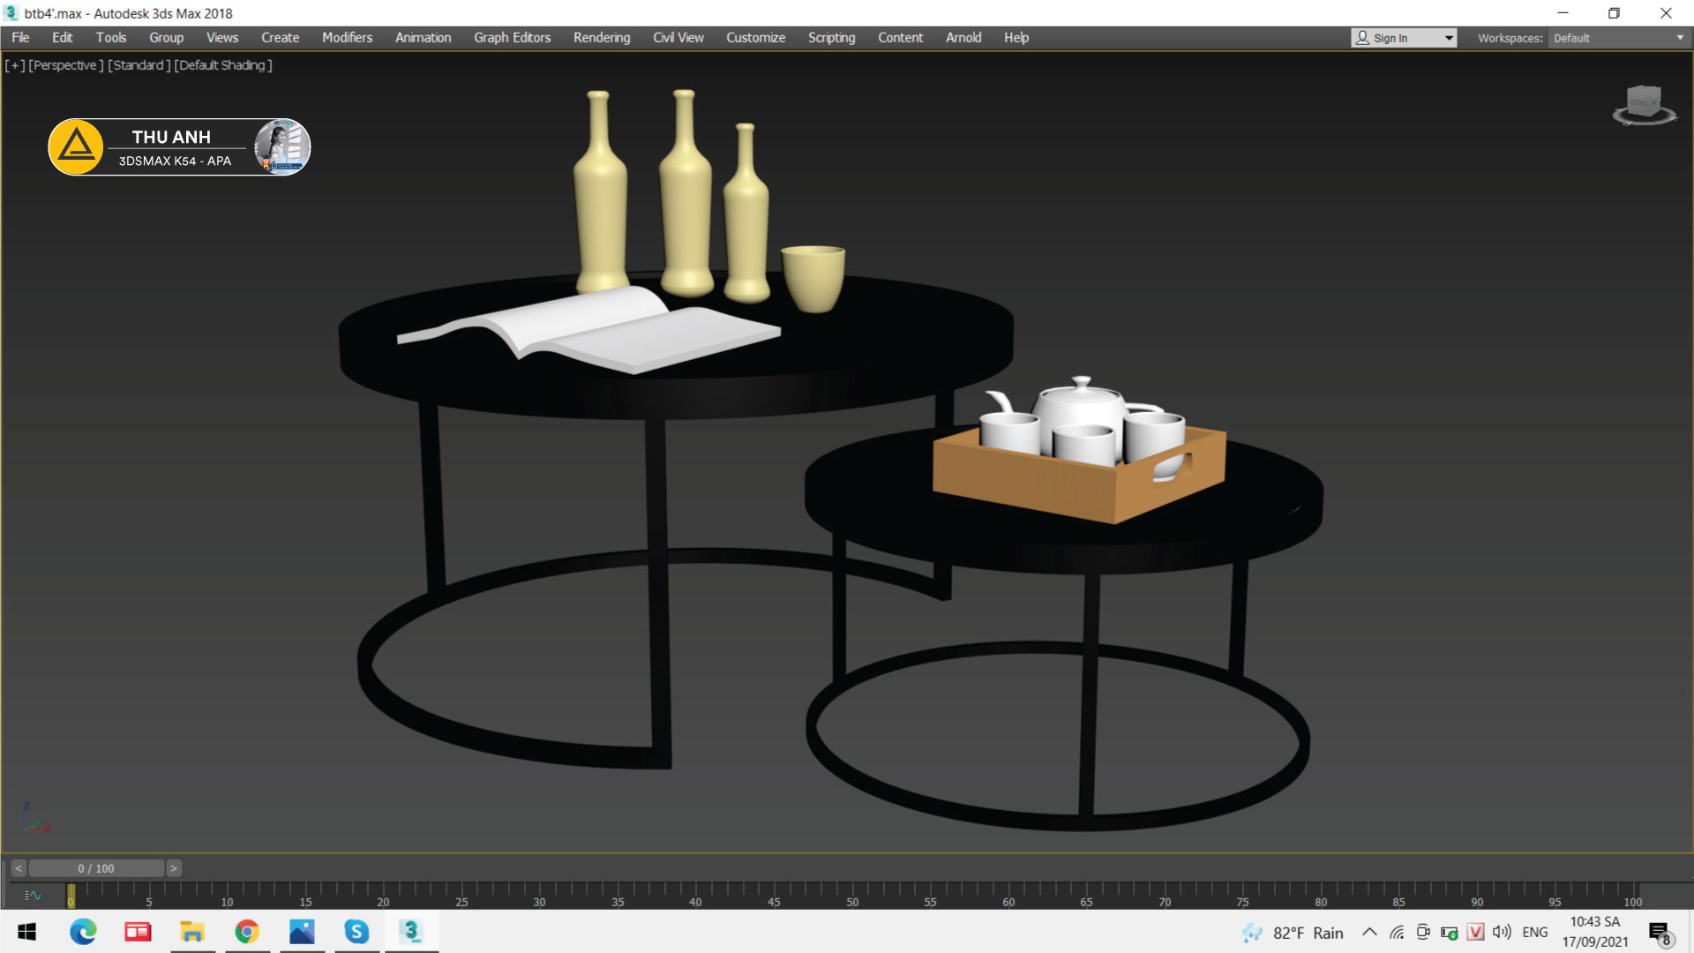This screenshot has width=1694, height=953.
Task: Click the volume speaker tray icon
Action: [x=1501, y=932]
